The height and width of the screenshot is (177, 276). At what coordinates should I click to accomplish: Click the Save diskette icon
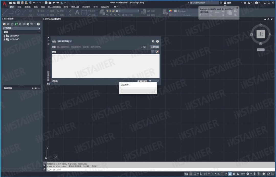(18, 3)
